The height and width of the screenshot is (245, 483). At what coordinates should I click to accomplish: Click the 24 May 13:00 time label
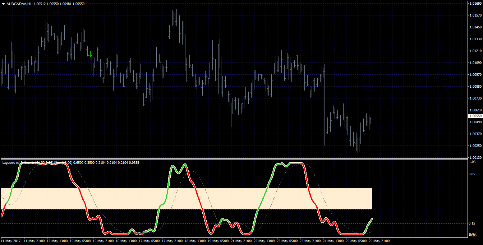[x=333, y=241]
